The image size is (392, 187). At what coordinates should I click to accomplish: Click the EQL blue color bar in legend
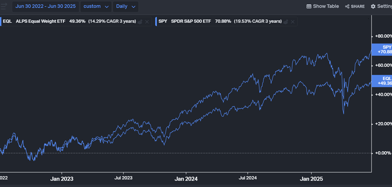[x=1, y=21]
